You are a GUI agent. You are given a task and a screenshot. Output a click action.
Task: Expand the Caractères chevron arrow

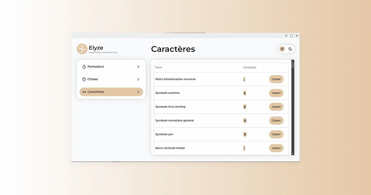138,92
